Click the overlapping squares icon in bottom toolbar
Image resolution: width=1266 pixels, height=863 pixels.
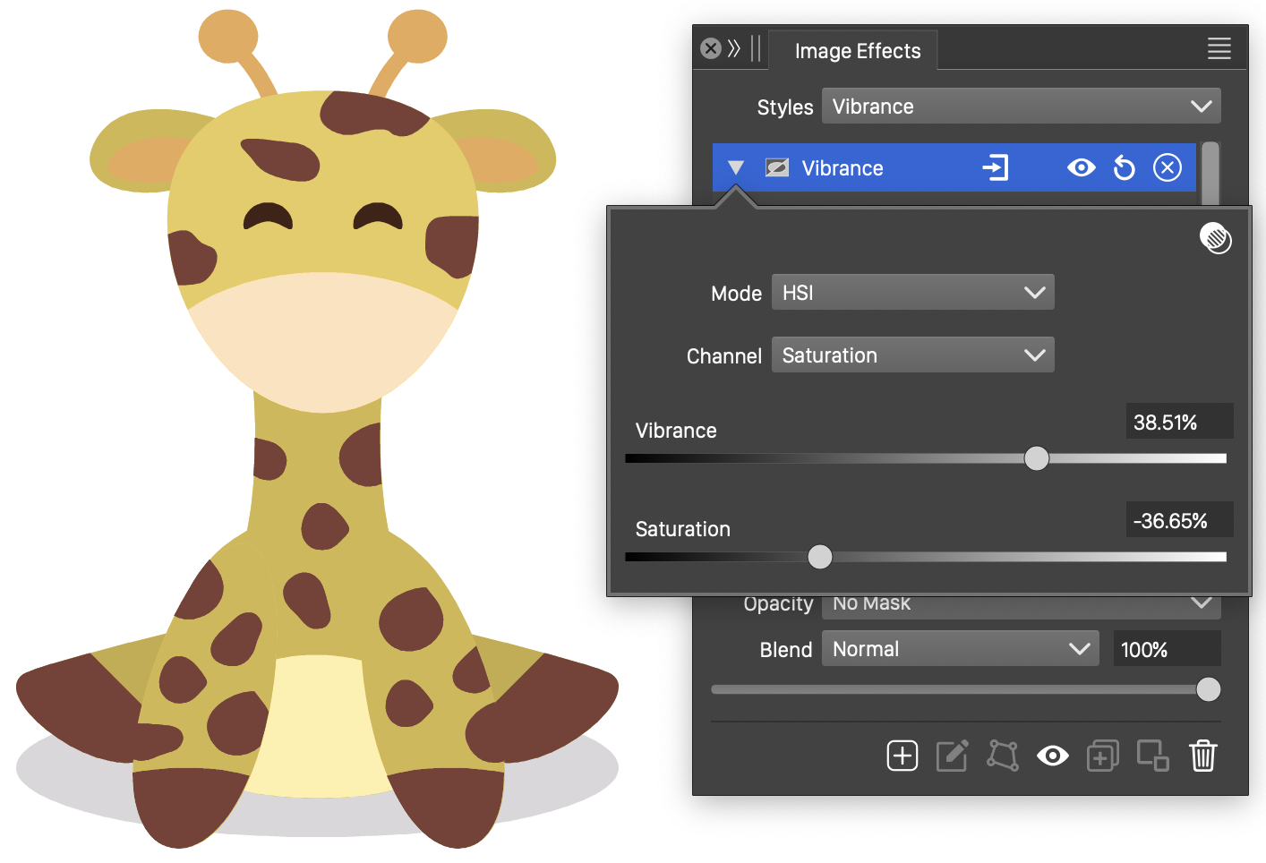(x=1152, y=756)
